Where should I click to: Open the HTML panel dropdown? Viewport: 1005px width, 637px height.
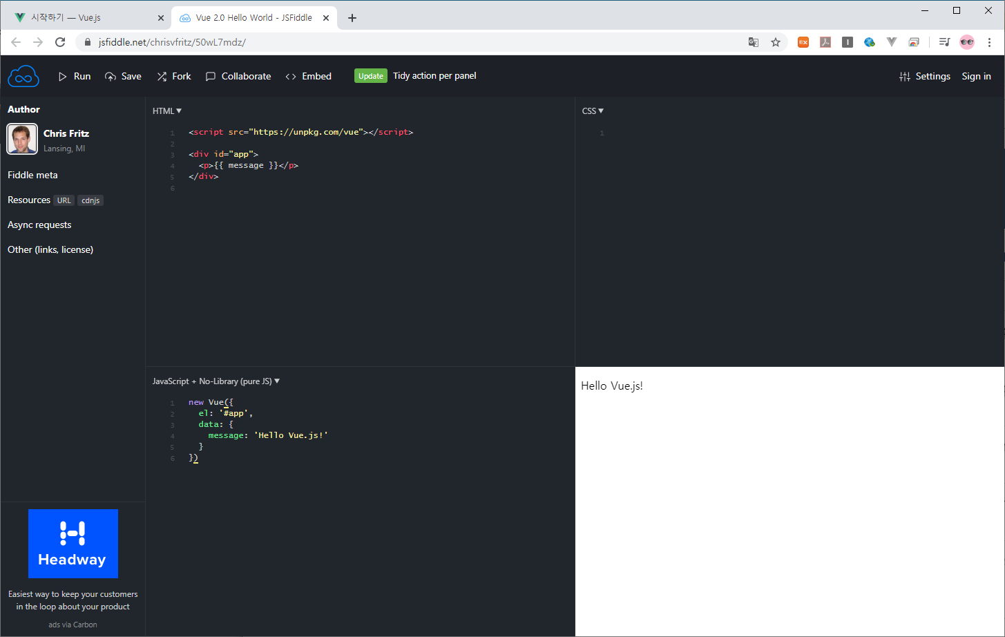(167, 111)
